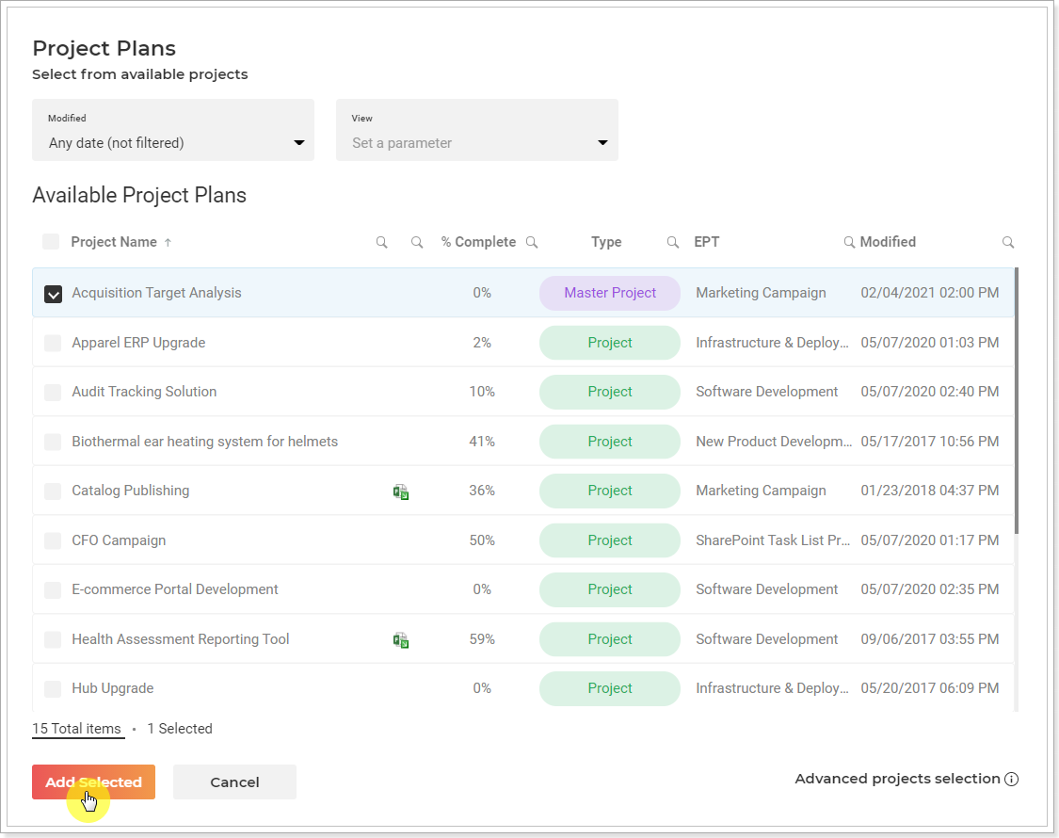Click the search icon in the Project Name column
1059x838 pixels.
click(x=381, y=242)
